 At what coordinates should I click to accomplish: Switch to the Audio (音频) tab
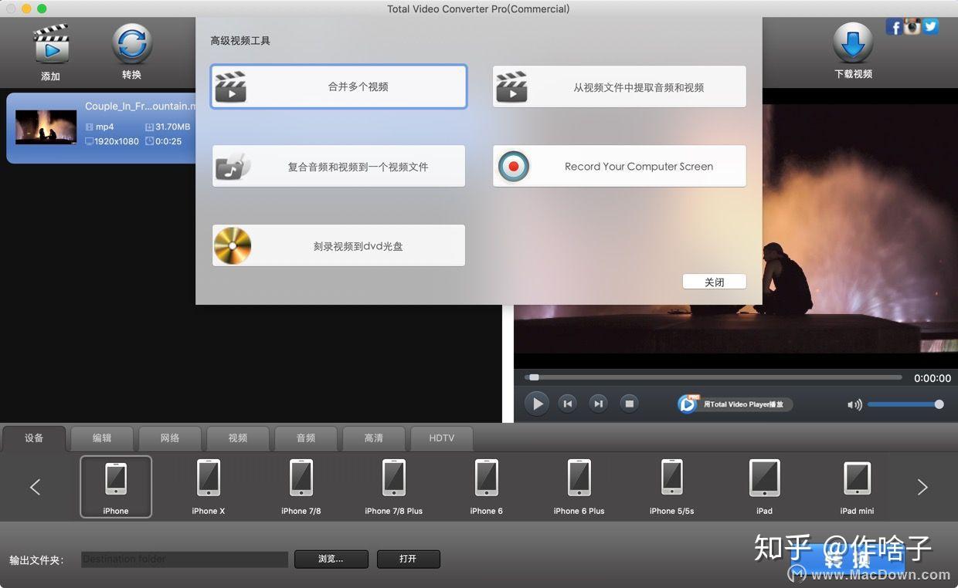pyautogui.click(x=306, y=438)
